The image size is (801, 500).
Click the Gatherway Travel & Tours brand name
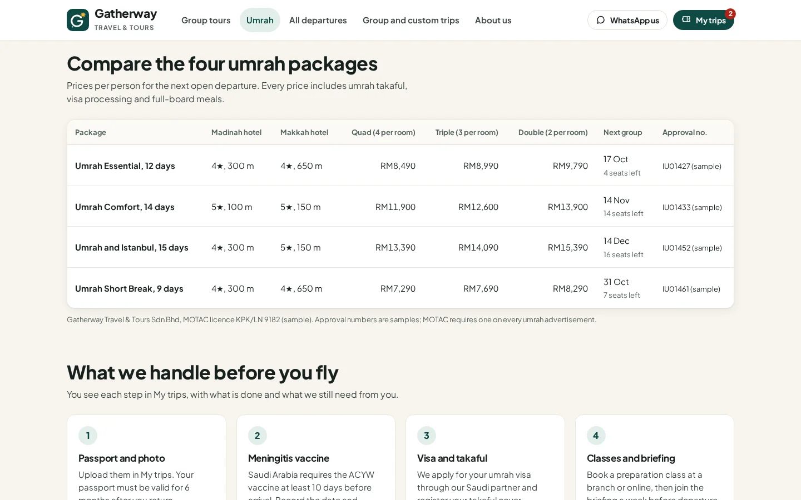[x=126, y=19]
